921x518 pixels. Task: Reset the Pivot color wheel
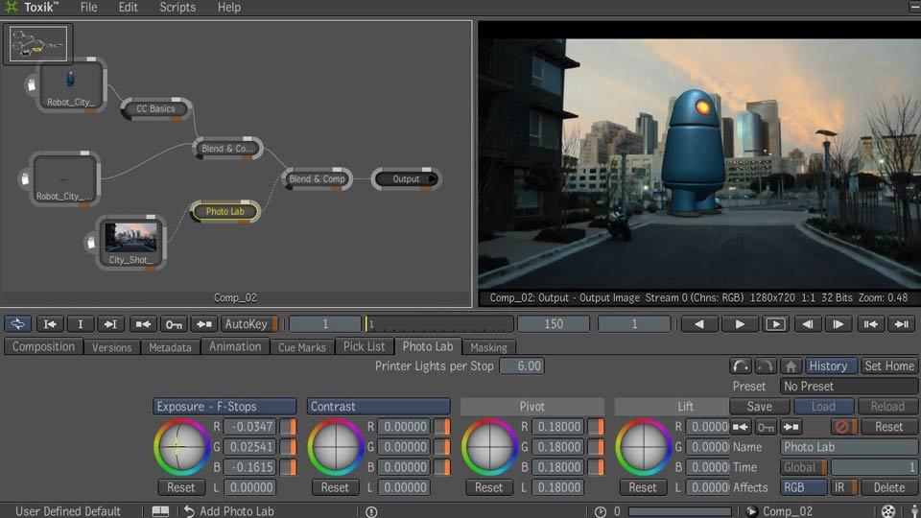point(488,487)
